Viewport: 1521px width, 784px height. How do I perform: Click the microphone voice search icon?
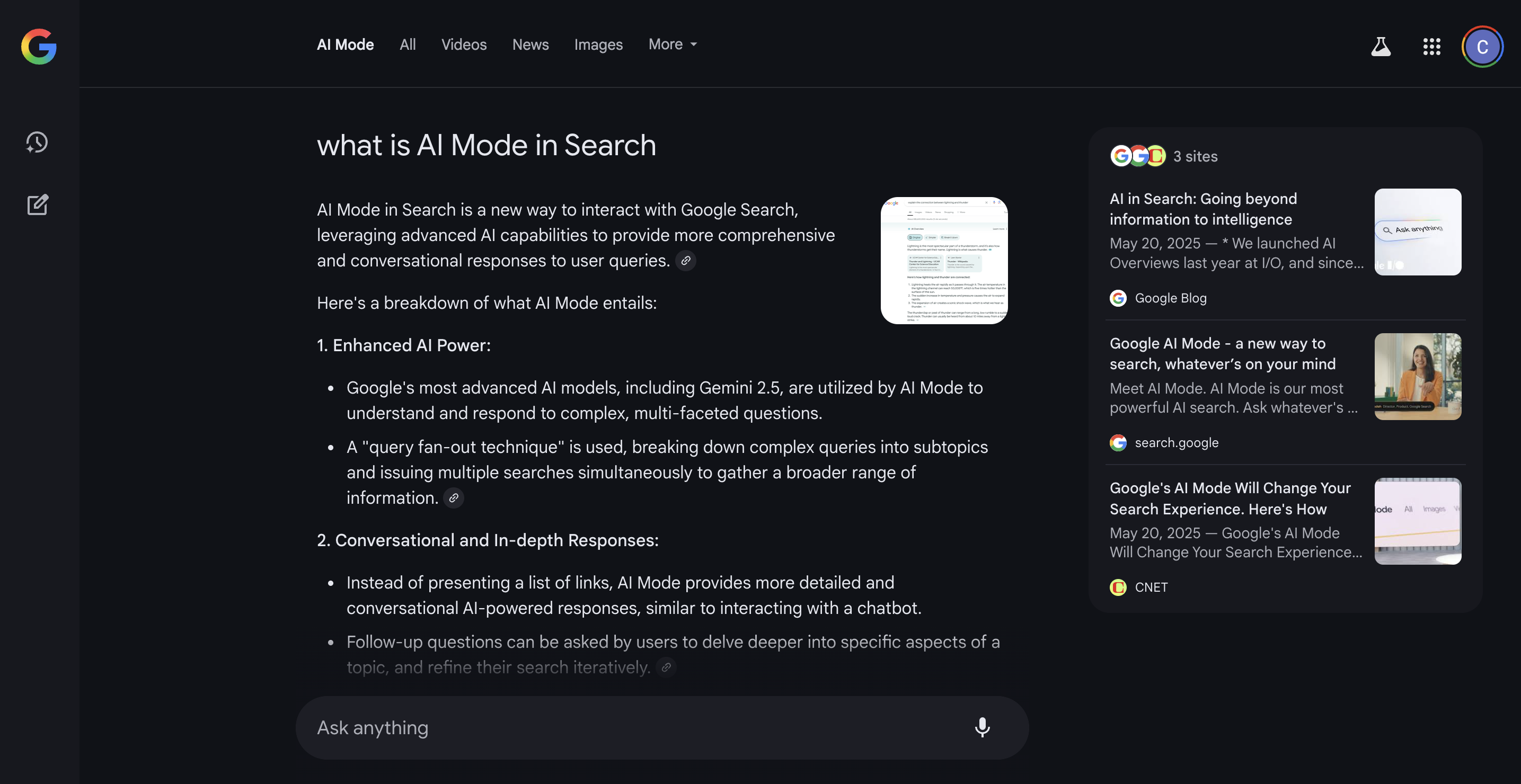tap(982, 727)
